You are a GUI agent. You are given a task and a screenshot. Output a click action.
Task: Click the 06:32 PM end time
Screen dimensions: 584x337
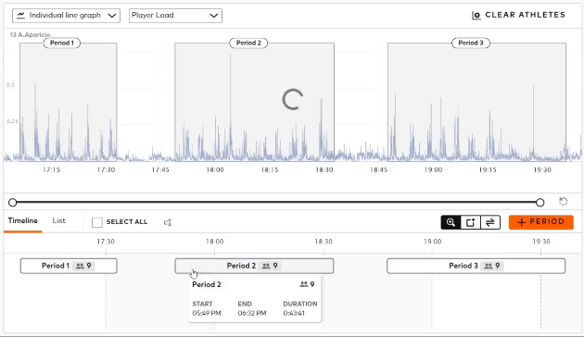252,313
